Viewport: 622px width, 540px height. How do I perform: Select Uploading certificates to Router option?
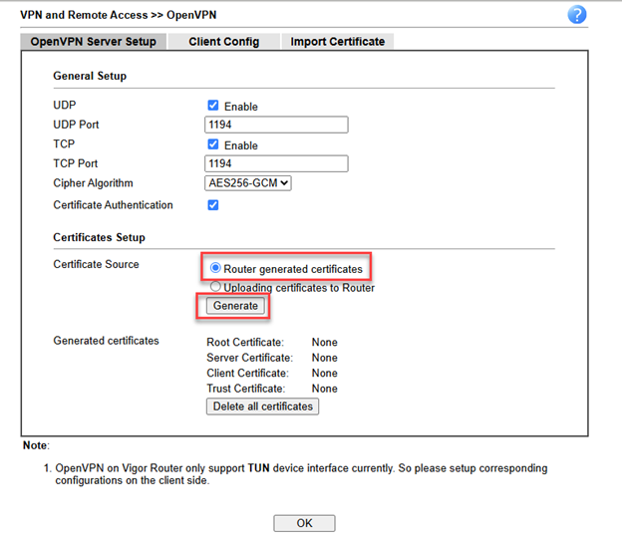point(215,288)
